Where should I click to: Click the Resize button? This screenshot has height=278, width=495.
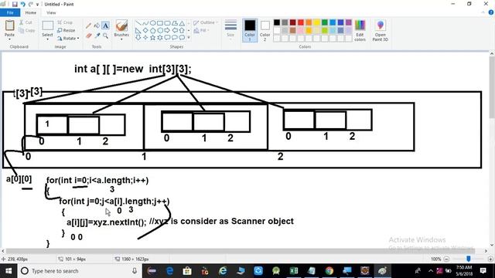67,30
